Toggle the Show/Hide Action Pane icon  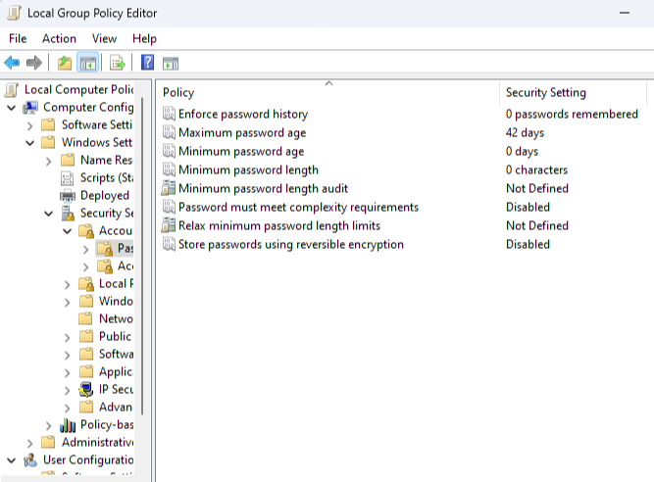[x=171, y=63]
